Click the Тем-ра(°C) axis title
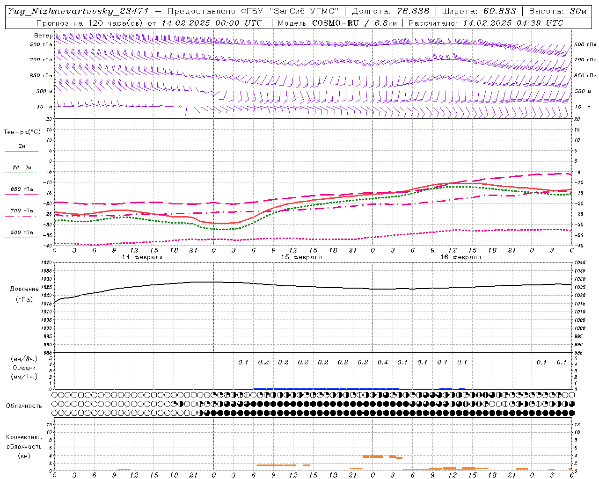 (22, 132)
